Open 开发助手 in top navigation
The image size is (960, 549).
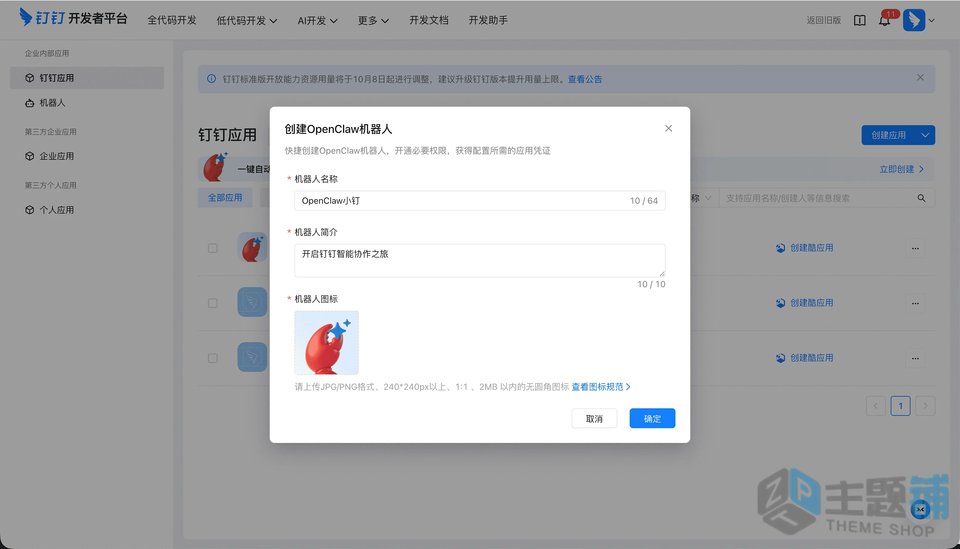(488, 20)
